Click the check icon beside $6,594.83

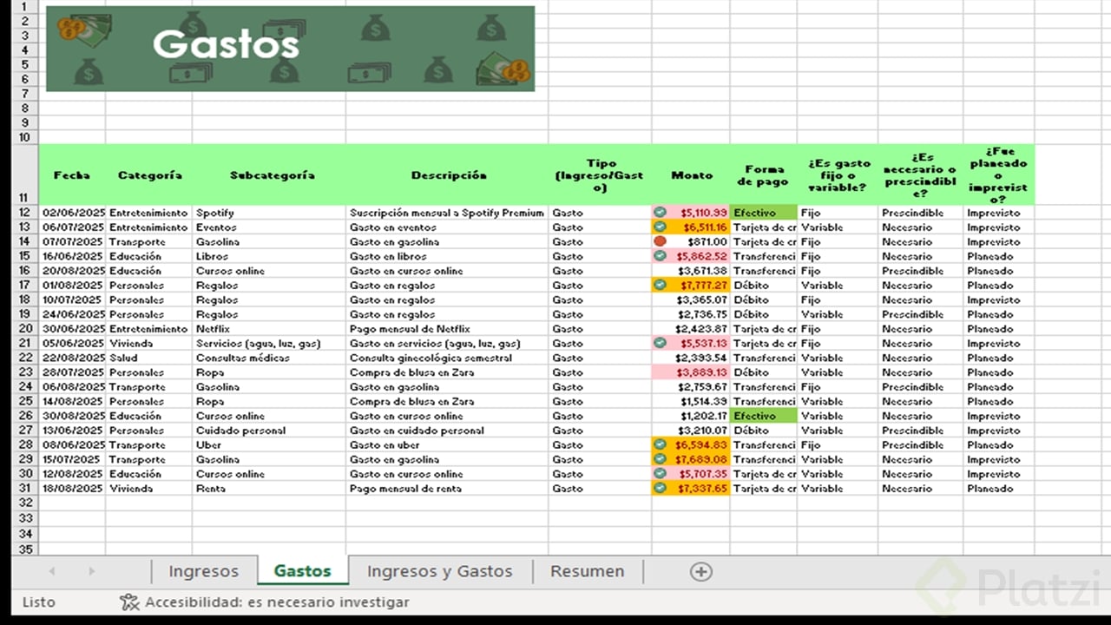(x=660, y=444)
